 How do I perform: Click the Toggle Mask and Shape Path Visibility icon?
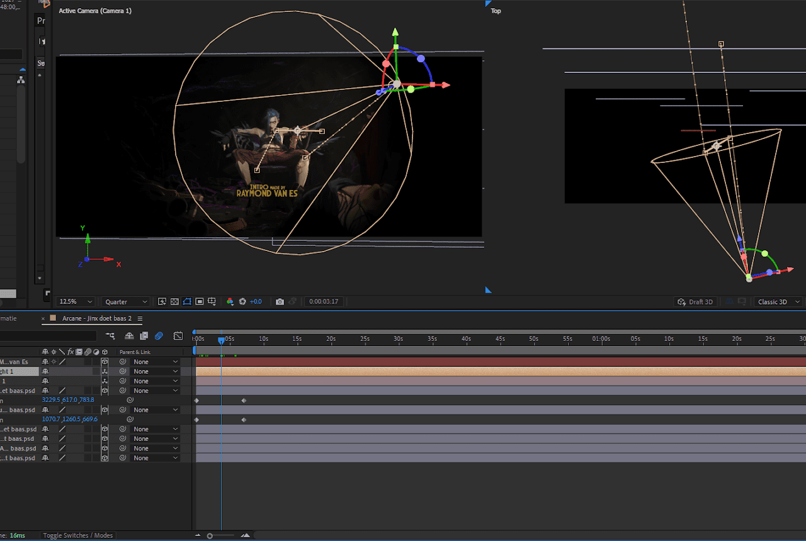tap(187, 301)
